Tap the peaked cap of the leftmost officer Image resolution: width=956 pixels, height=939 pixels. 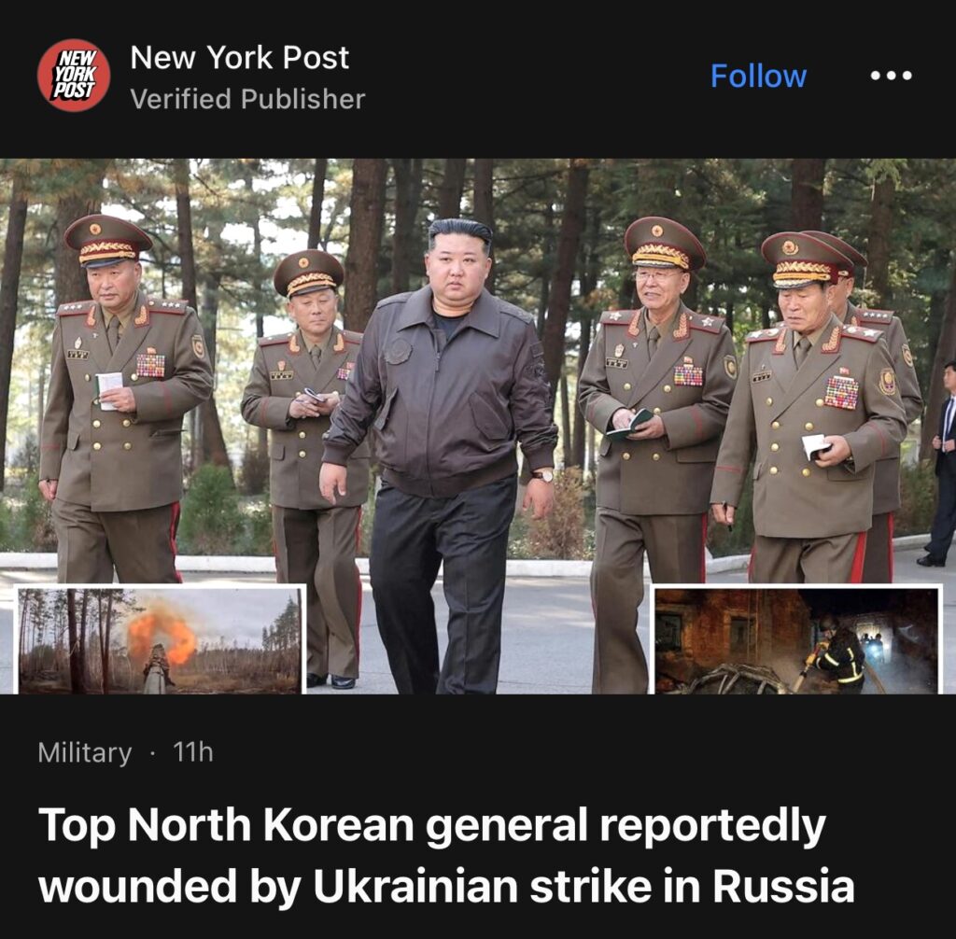tap(108, 240)
